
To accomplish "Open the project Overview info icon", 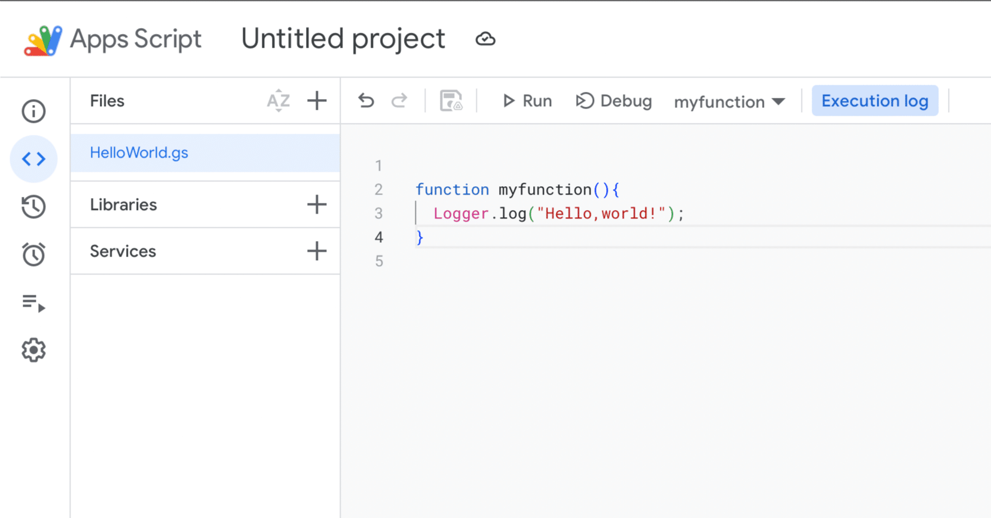I will (33, 111).
